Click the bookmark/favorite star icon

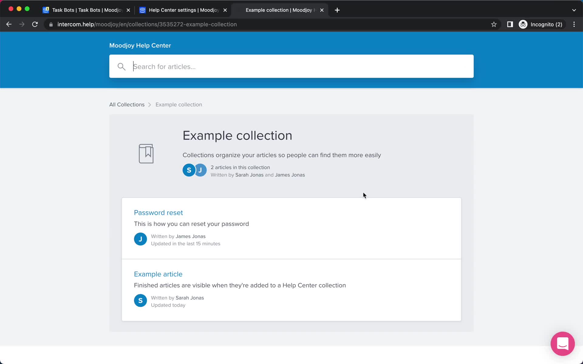494,24
